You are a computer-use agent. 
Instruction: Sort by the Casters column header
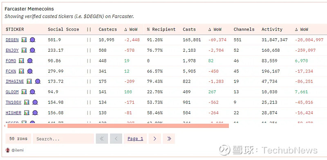(108, 29)
